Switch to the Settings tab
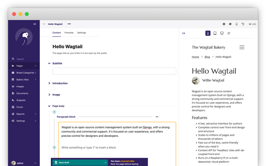The height and width of the screenshot is (166, 266). point(81,33)
